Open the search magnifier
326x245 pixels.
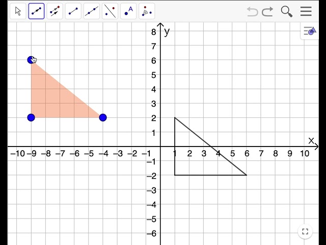(x=287, y=11)
